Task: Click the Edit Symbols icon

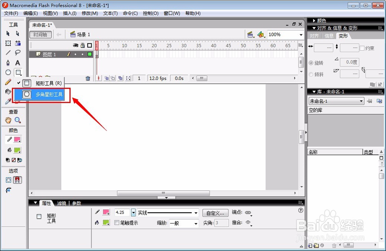Action: 261,34
